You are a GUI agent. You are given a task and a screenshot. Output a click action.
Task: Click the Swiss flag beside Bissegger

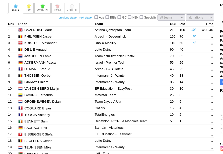[21, 134]
